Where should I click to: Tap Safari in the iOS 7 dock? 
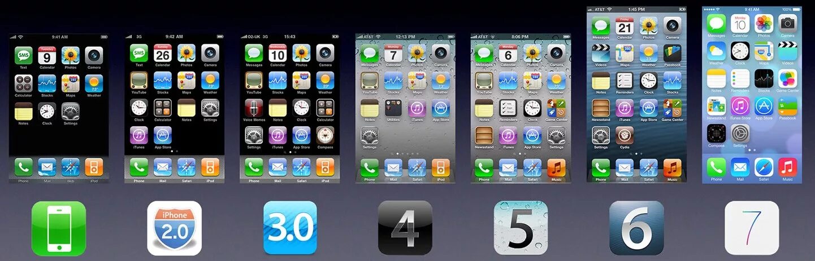[764, 167]
